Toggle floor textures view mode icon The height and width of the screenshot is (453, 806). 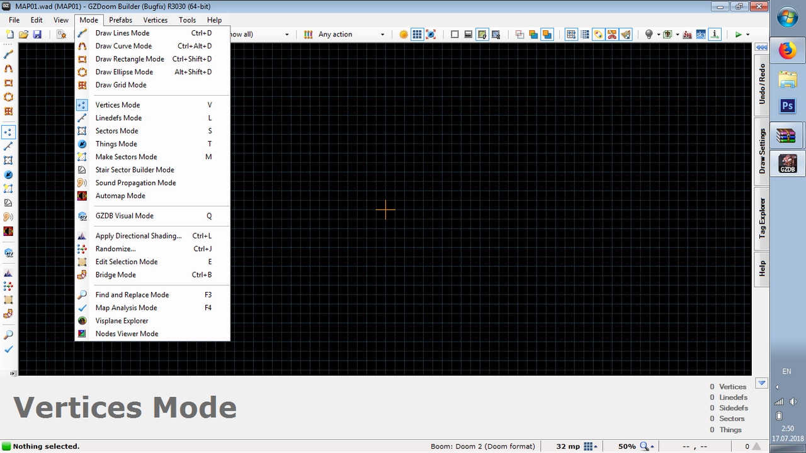pyautogui.click(x=482, y=34)
